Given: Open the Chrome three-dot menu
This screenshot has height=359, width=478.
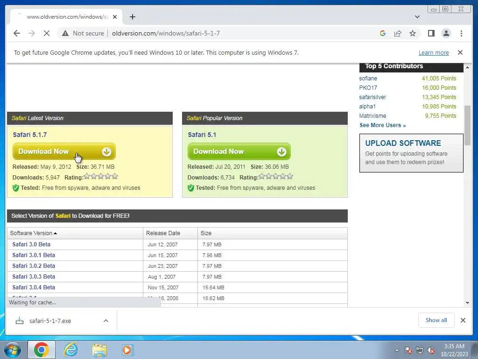Looking at the screenshot, I should click(461, 33).
